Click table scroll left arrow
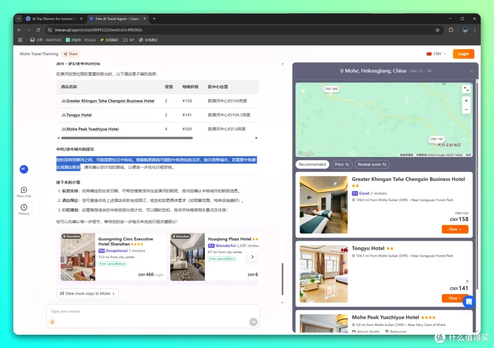Viewport: 494px width, 348px height. pos(58,138)
